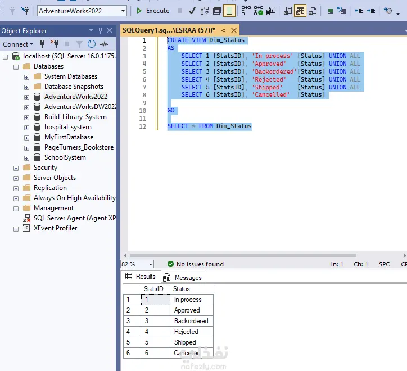Toggle Include Actual Execution Plan
The image size is (407, 371).
pyautogui.click(x=246, y=11)
